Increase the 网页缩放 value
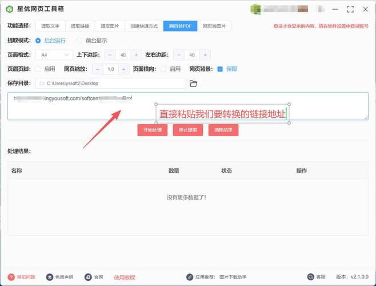This screenshot has height=286, width=376. 124,69
